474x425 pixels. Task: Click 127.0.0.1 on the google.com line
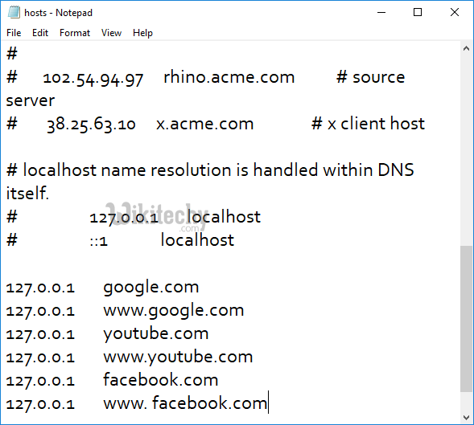point(40,288)
